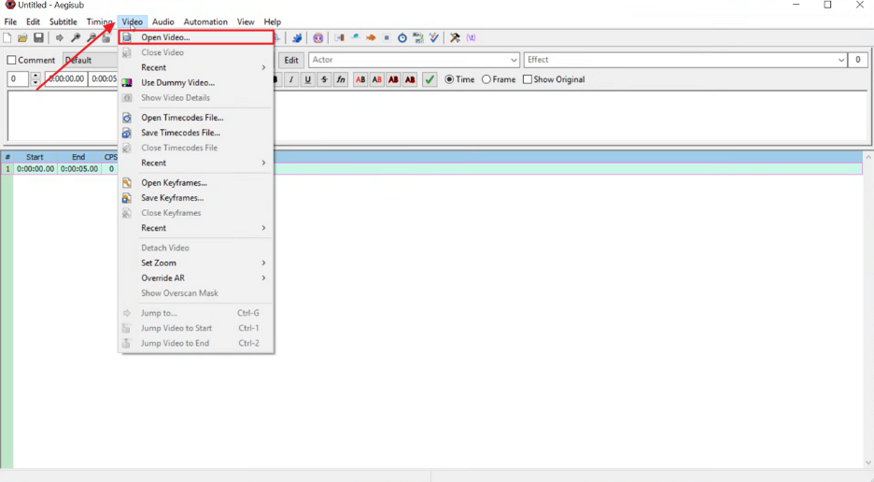
Task: Open the Edit menu in menu bar
Action: pyautogui.click(x=33, y=21)
